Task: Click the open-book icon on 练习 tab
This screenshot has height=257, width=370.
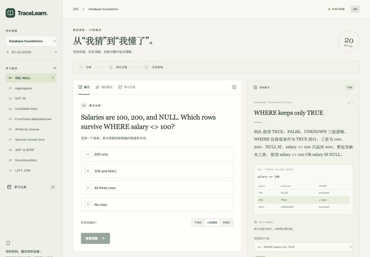Action: [80, 87]
